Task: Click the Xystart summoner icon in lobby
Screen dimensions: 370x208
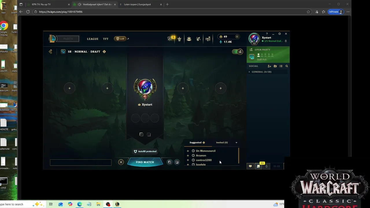Action: tap(145, 87)
